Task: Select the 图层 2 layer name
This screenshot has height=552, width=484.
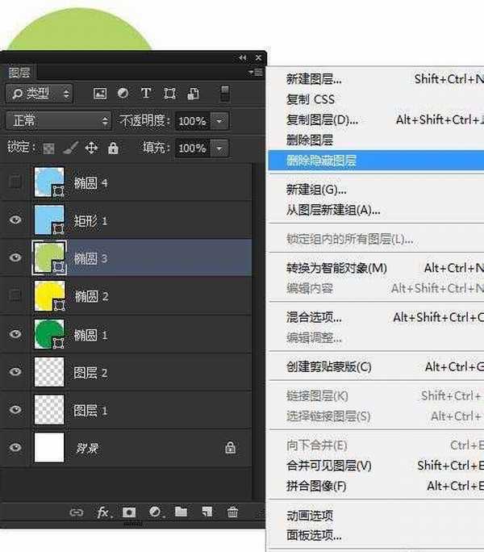Action: tap(90, 373)
